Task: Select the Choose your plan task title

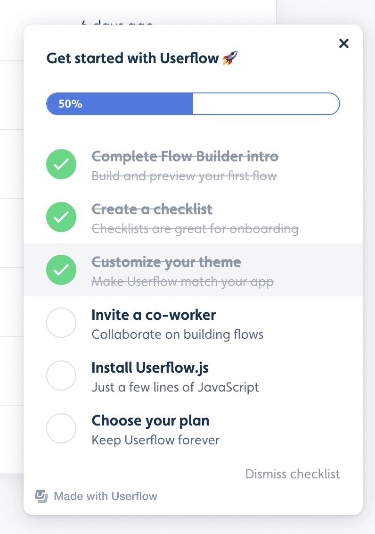Action: point(150,420)
